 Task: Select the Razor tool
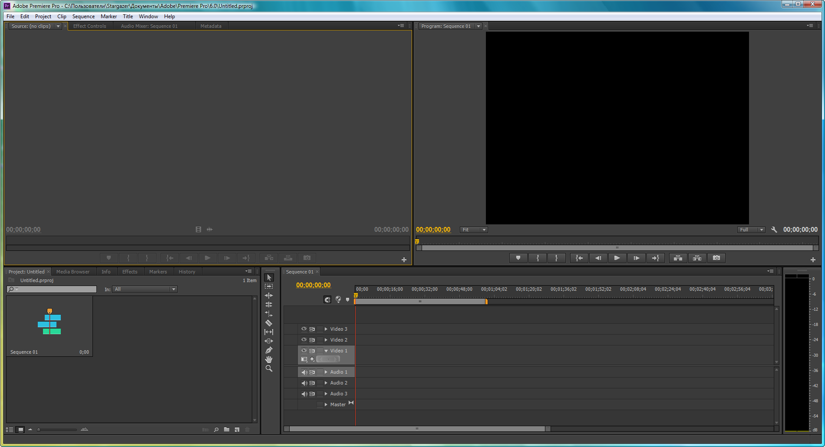(269, 323)
